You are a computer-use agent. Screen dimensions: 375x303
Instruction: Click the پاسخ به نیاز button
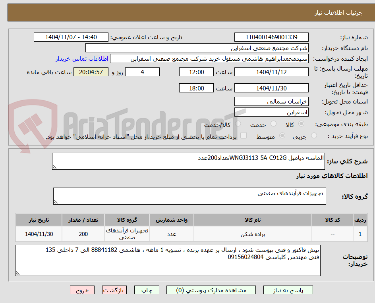pyautogui.click(x=288, y=290)
